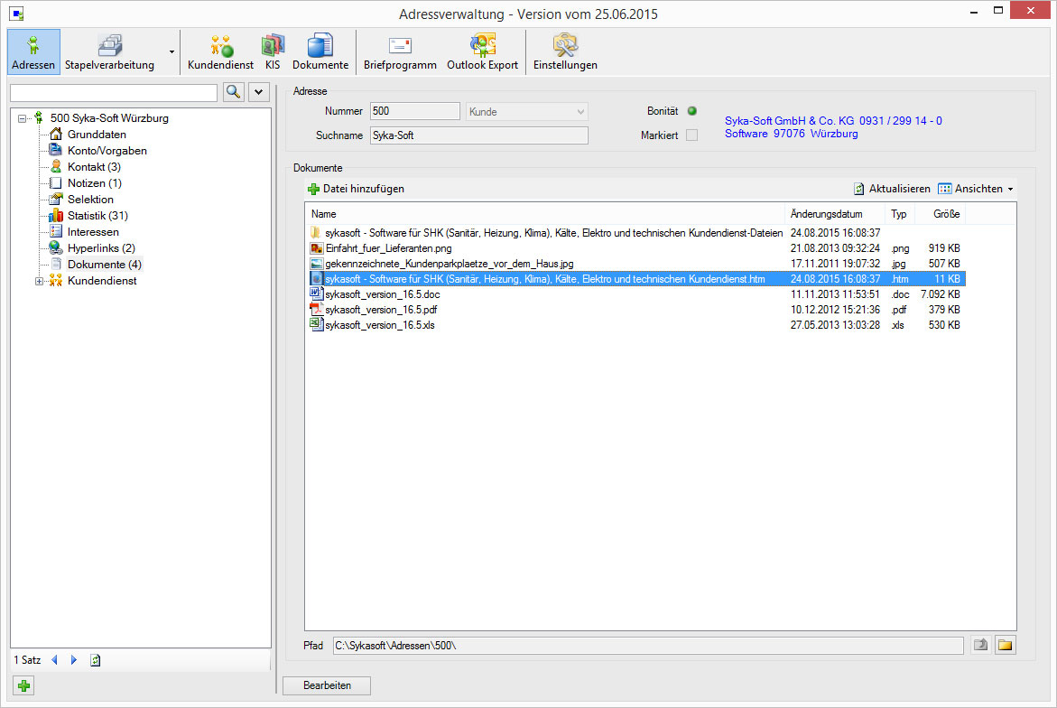Image resolution: width=1057 pixels, height=708 pixels.
Task: Toggle the Markiert checkbox
Action: pos(691,135)
